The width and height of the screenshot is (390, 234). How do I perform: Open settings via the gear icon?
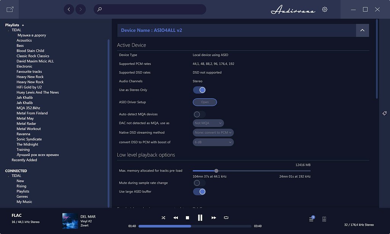click(324, 10)
